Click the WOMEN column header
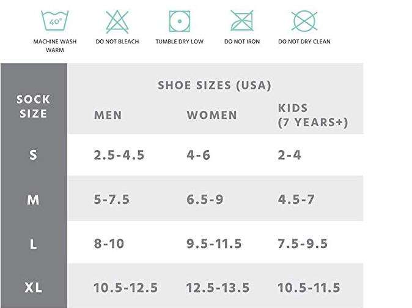 pos(212,115)
